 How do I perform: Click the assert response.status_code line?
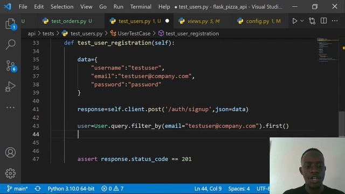pyautogui.click(x=134, y=160)
